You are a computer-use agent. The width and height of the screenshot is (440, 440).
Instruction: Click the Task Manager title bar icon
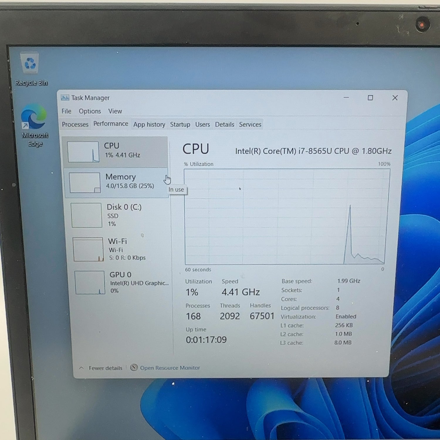point(65,98)
